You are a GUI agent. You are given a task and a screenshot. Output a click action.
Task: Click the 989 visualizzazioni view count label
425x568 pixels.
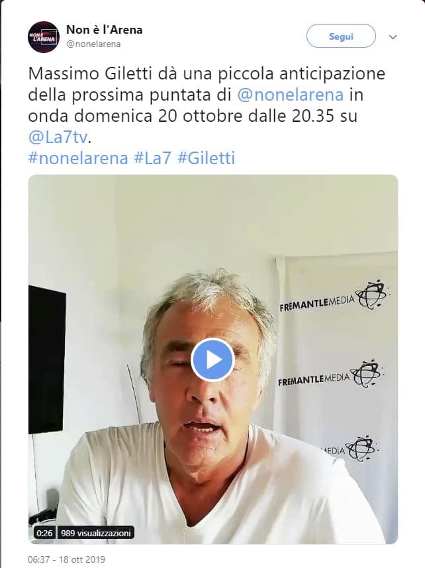pyautogui.click(x=95, y=533)
